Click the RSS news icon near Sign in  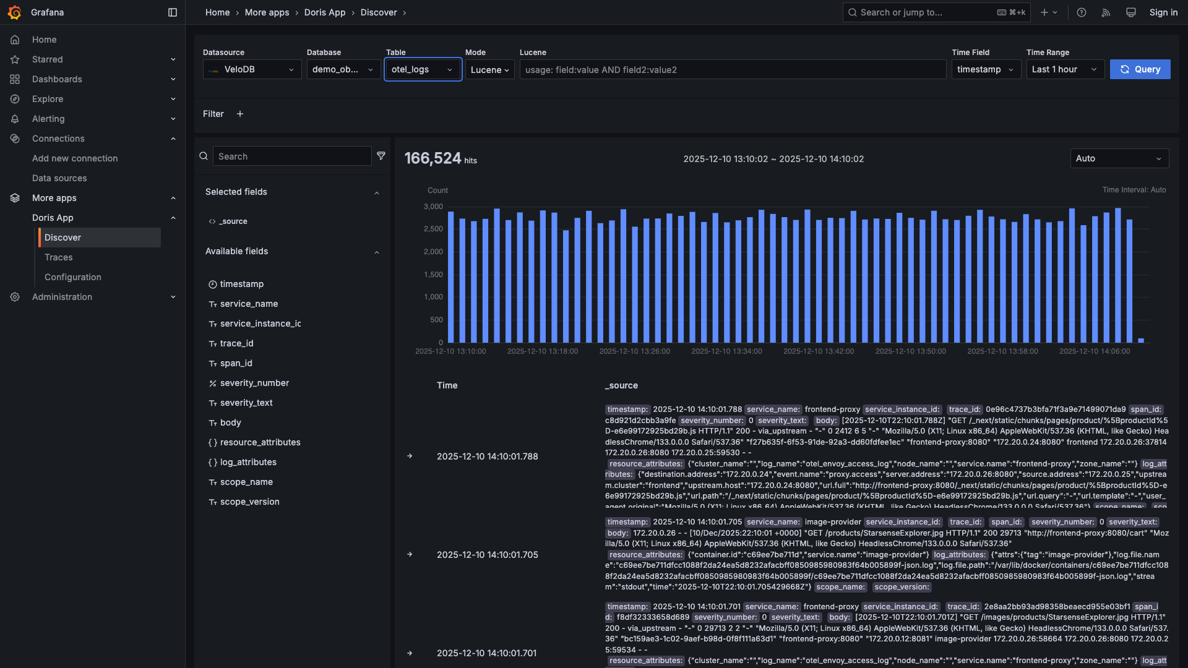[x=1106, y=12]
